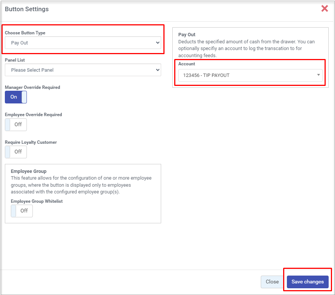The height and width of the screenshot is (295, 335).
Task: Click the Account field label
Action: 187,64
